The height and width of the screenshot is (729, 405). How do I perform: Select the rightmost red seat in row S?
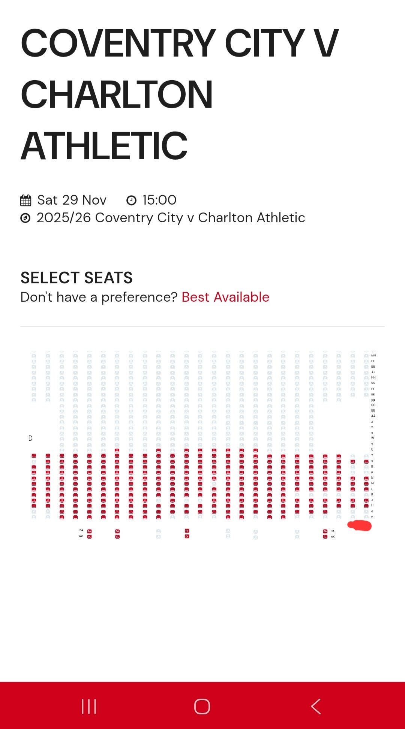(x=366, y=461)
